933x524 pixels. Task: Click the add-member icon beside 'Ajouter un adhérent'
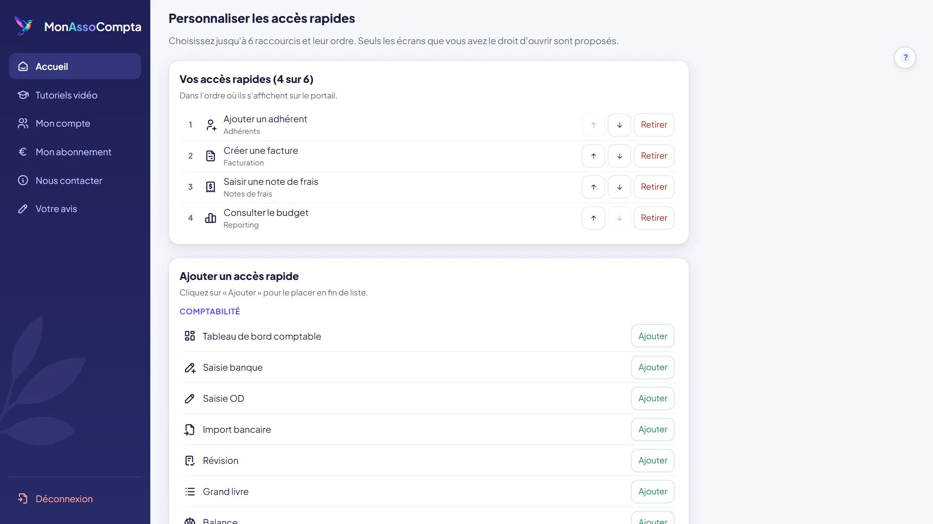point(210,125)
